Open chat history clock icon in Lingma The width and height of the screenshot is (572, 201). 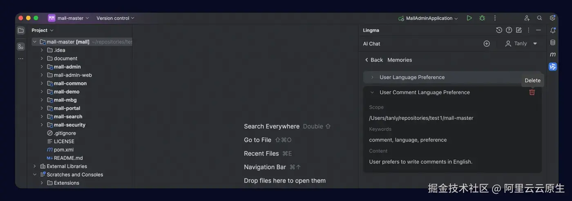click(499, 30)
